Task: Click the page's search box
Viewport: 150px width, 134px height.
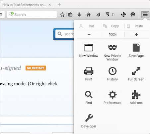Action: coord(64,34)
